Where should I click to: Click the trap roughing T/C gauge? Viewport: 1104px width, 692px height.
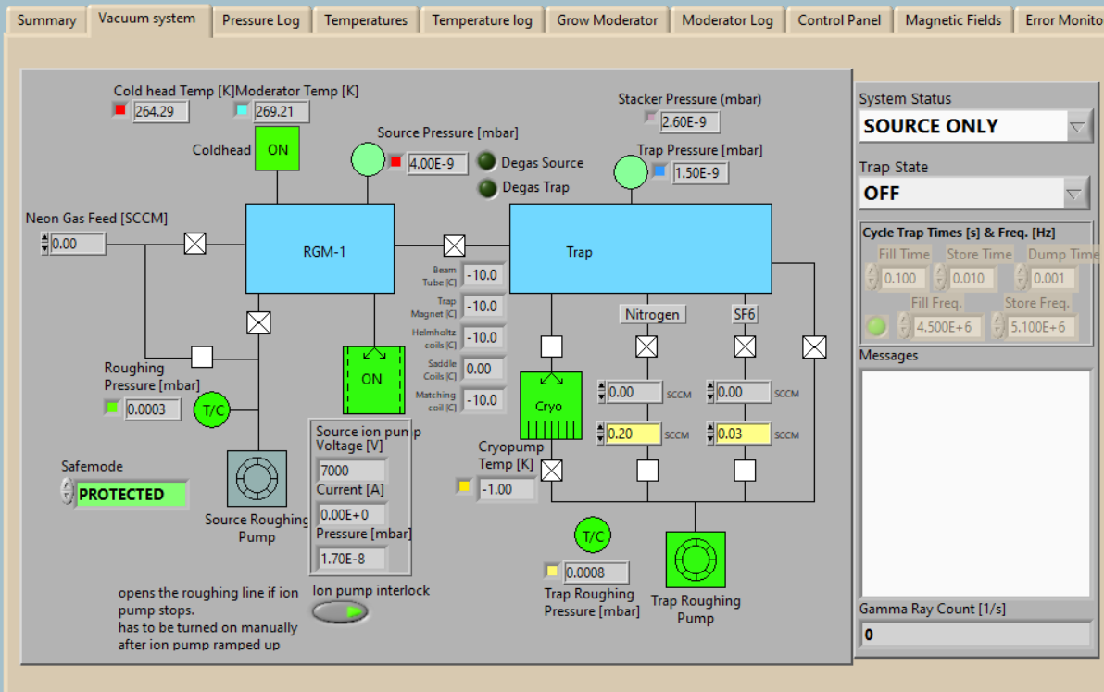point(592,535)
